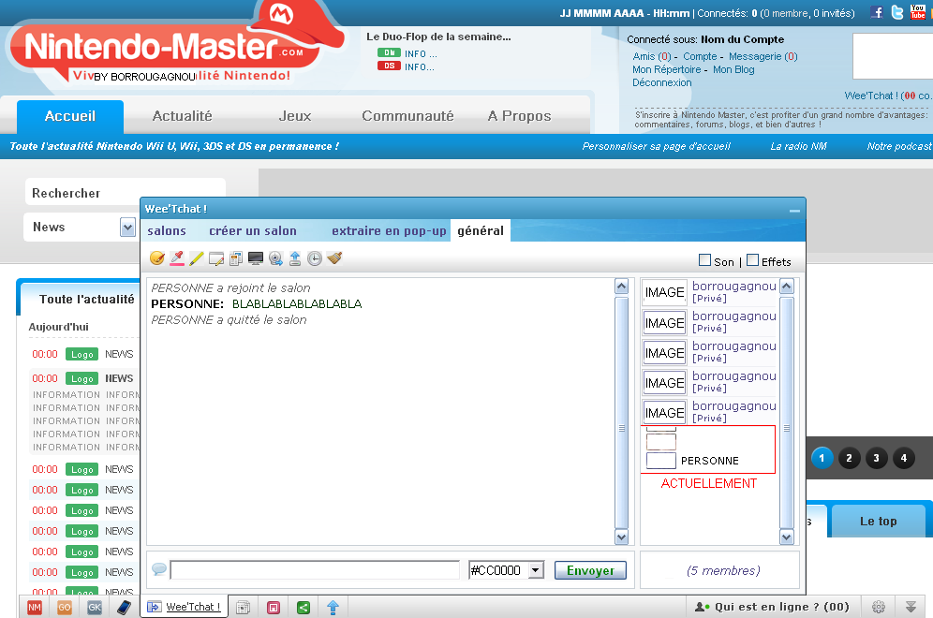The image size is (933, 618).
Task: Enable the Effets checkbox
Action: 753,260
